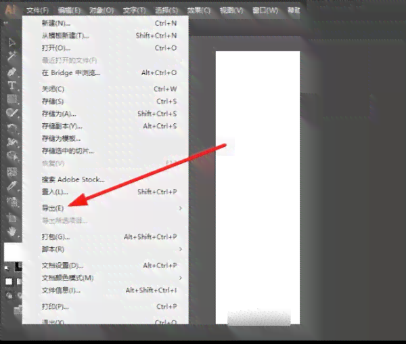Screen dimensions: 406x344
Task: Choose 关闭(C) menu entry
Action: [x=106, y=89]
